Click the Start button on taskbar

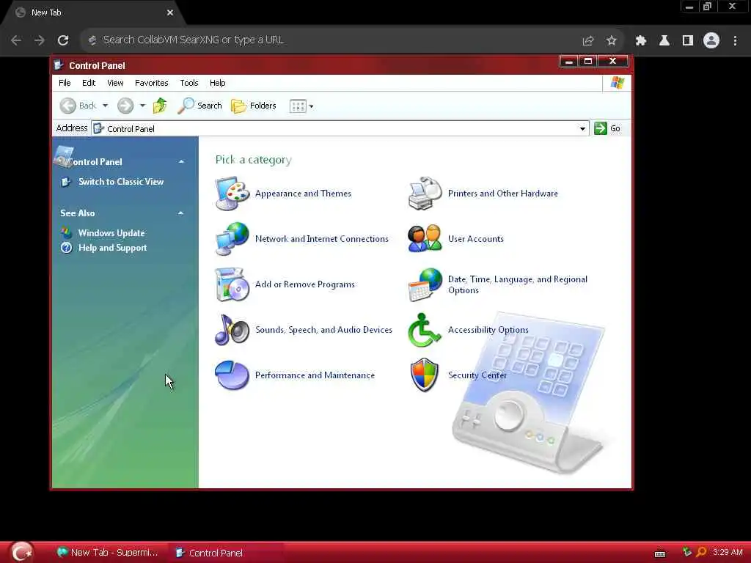pyautogui.click(x=21, y=552)
